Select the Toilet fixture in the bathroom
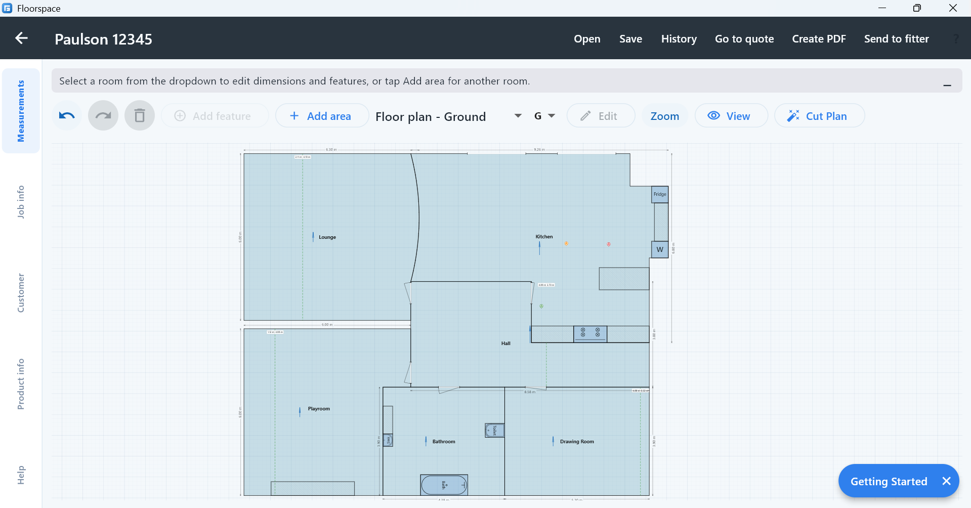This screenshot has height=508, width=971. [494, 431]
